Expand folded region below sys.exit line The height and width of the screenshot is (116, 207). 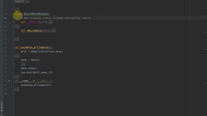(x=17, y=77)
